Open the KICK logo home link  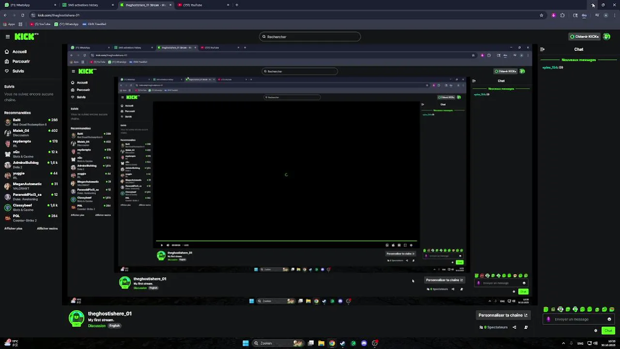25,36
